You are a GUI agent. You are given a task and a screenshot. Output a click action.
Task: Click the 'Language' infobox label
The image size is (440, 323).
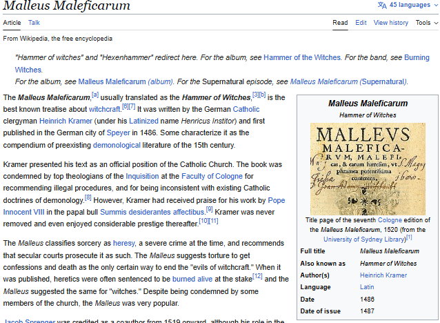click(x=315, y=287)
